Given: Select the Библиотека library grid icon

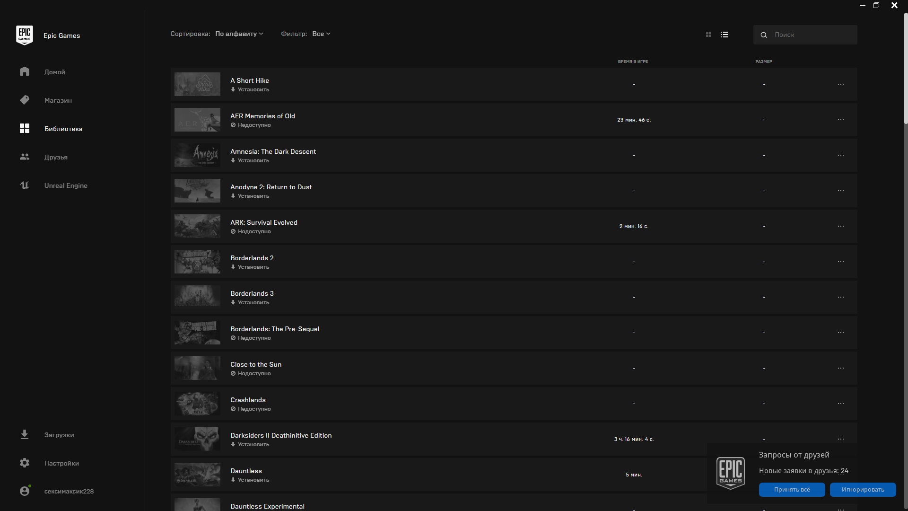Looking at the screenshot, I should (25, 128).
